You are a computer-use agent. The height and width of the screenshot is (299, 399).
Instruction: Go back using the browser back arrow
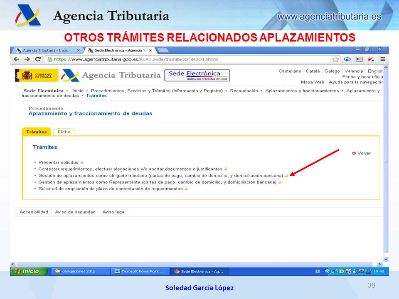[x=17, y=59]
